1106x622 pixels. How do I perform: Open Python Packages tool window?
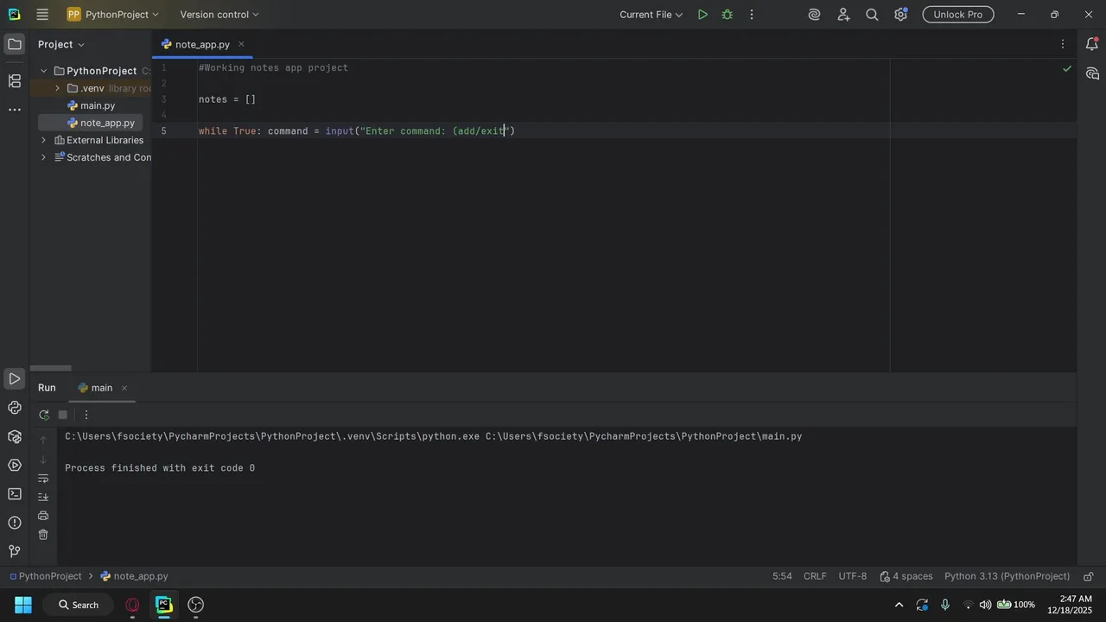(x=15, y=436)
